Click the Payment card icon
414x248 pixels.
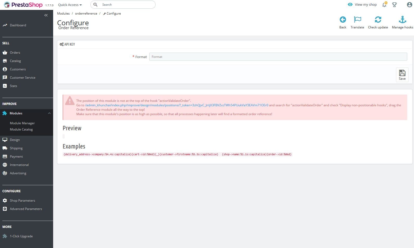click(5, 157)
